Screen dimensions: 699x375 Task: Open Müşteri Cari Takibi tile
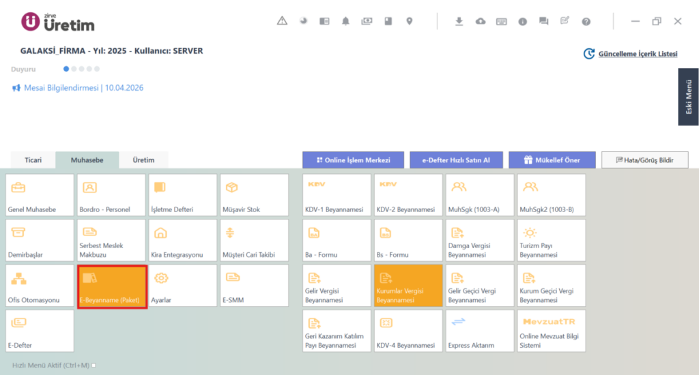(255, 240)
